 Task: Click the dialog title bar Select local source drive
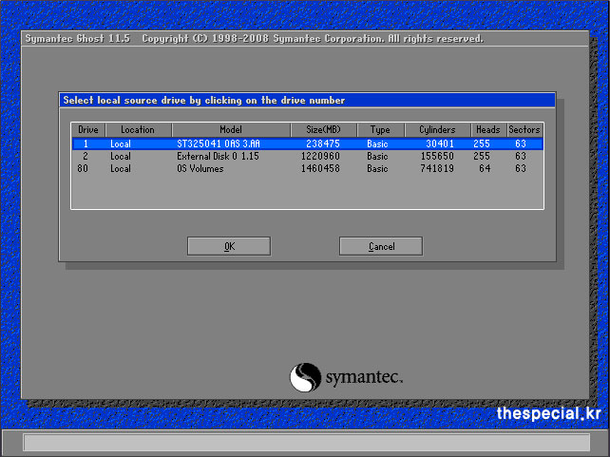pyautogui.click(x=307, y=101)
